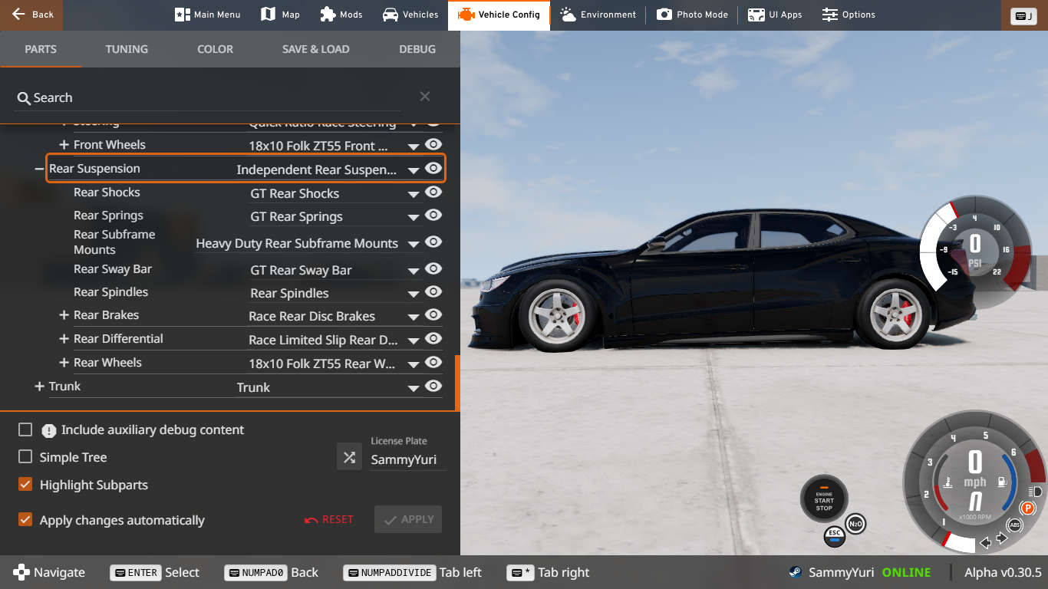Open the SAVE & LOAD tab
The width and height of the screenshot is (1048, 589).
tap(315, 48)
